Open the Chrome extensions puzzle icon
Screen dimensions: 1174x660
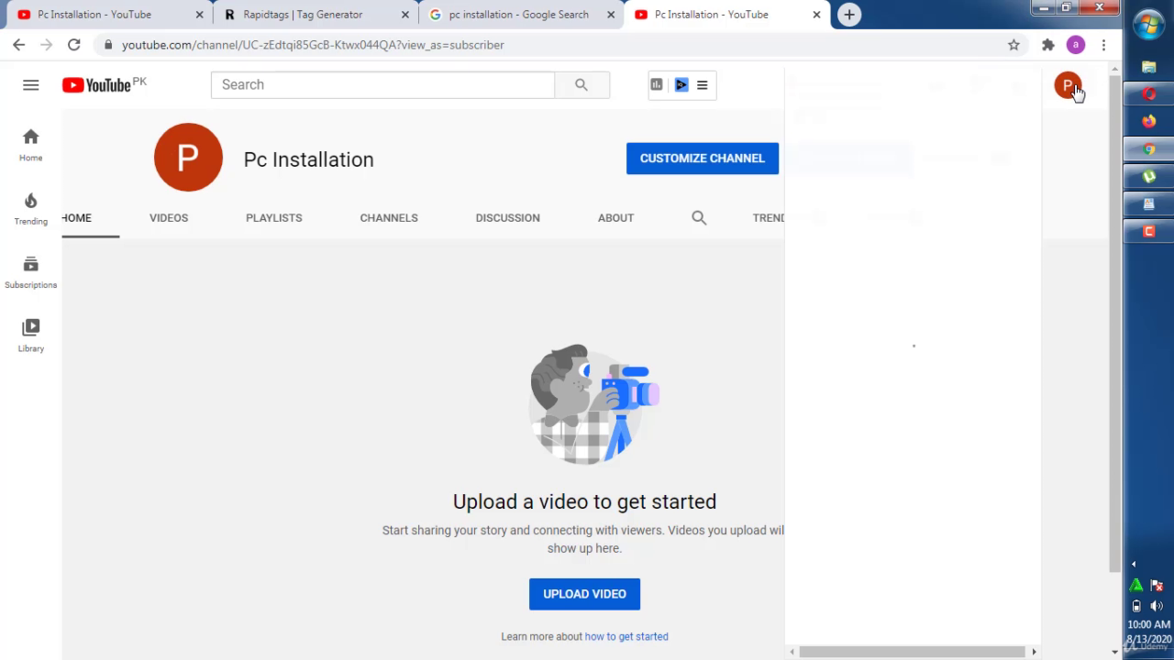pos(1048,45)
